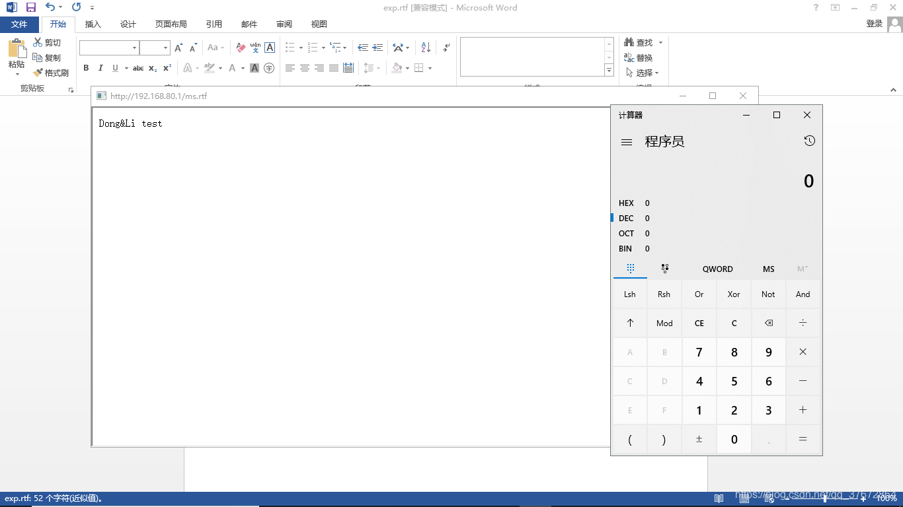
Task: Switch to the 视图 (View) tab
Action: (x=319, y=24)
